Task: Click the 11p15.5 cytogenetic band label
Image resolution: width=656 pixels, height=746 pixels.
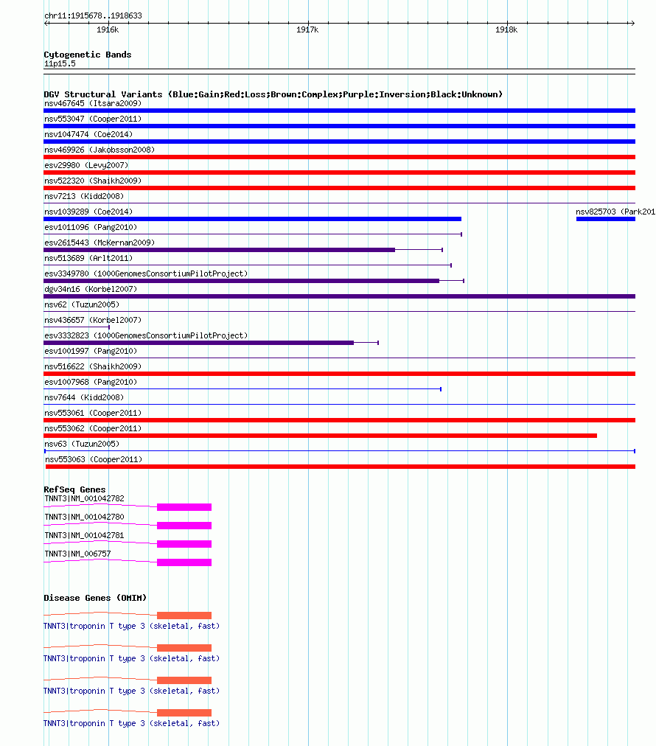Action: [x=60, y=63]
